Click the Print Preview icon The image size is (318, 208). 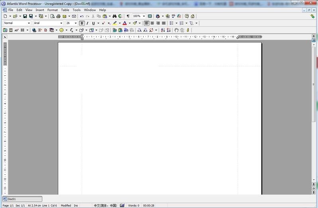(52, 16)
